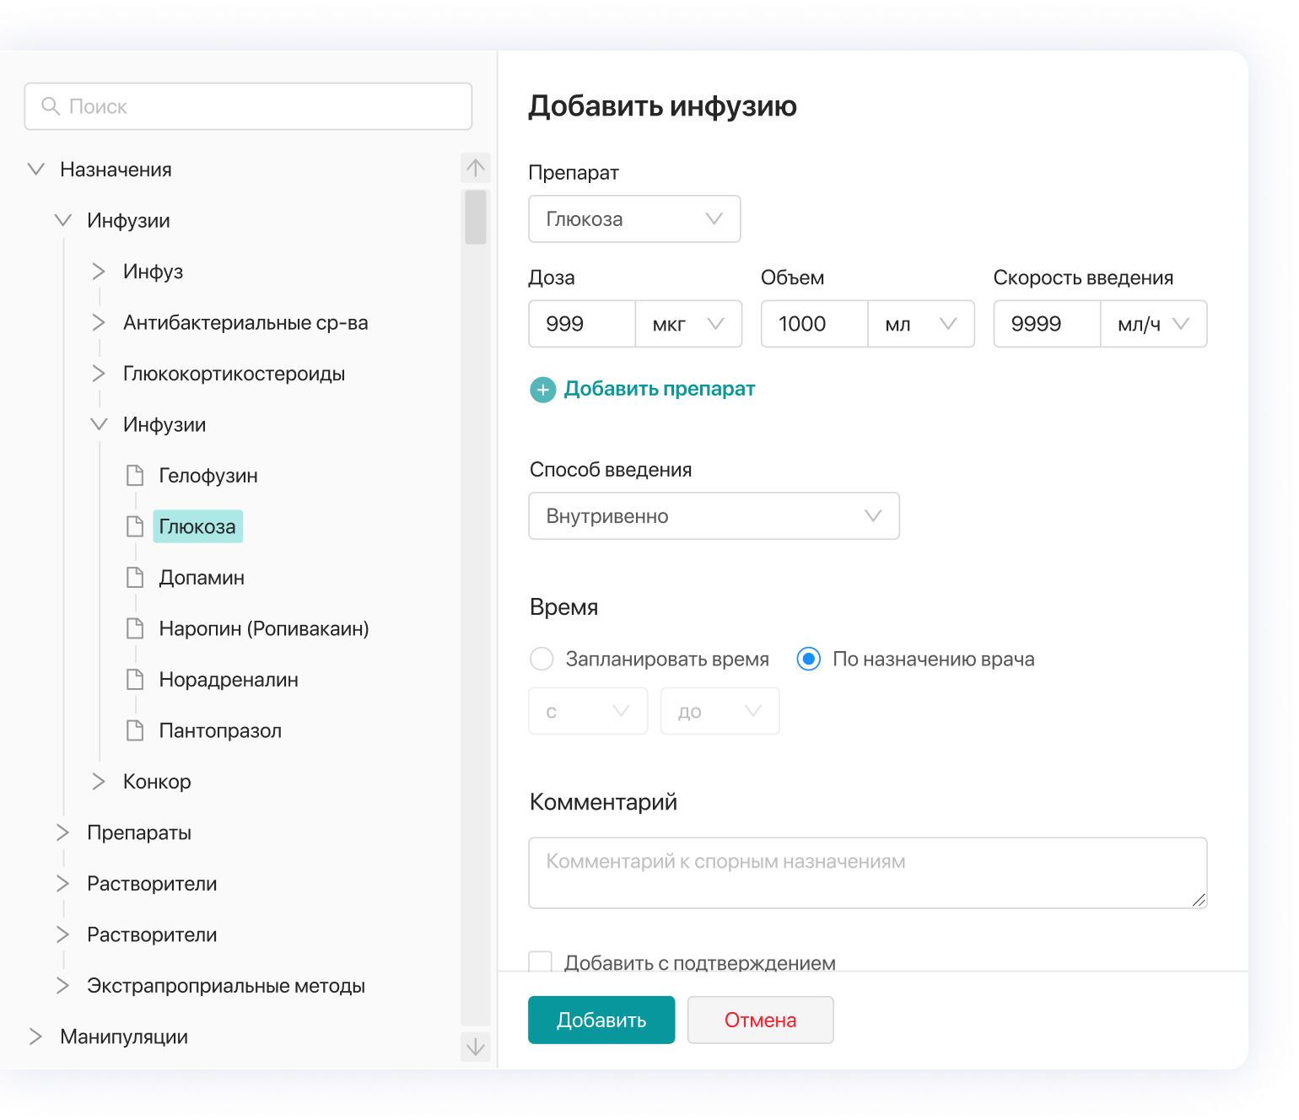Click the scroll up arrow icon
Screen dimensions: 1299x1120
click(x=476, y=168)
